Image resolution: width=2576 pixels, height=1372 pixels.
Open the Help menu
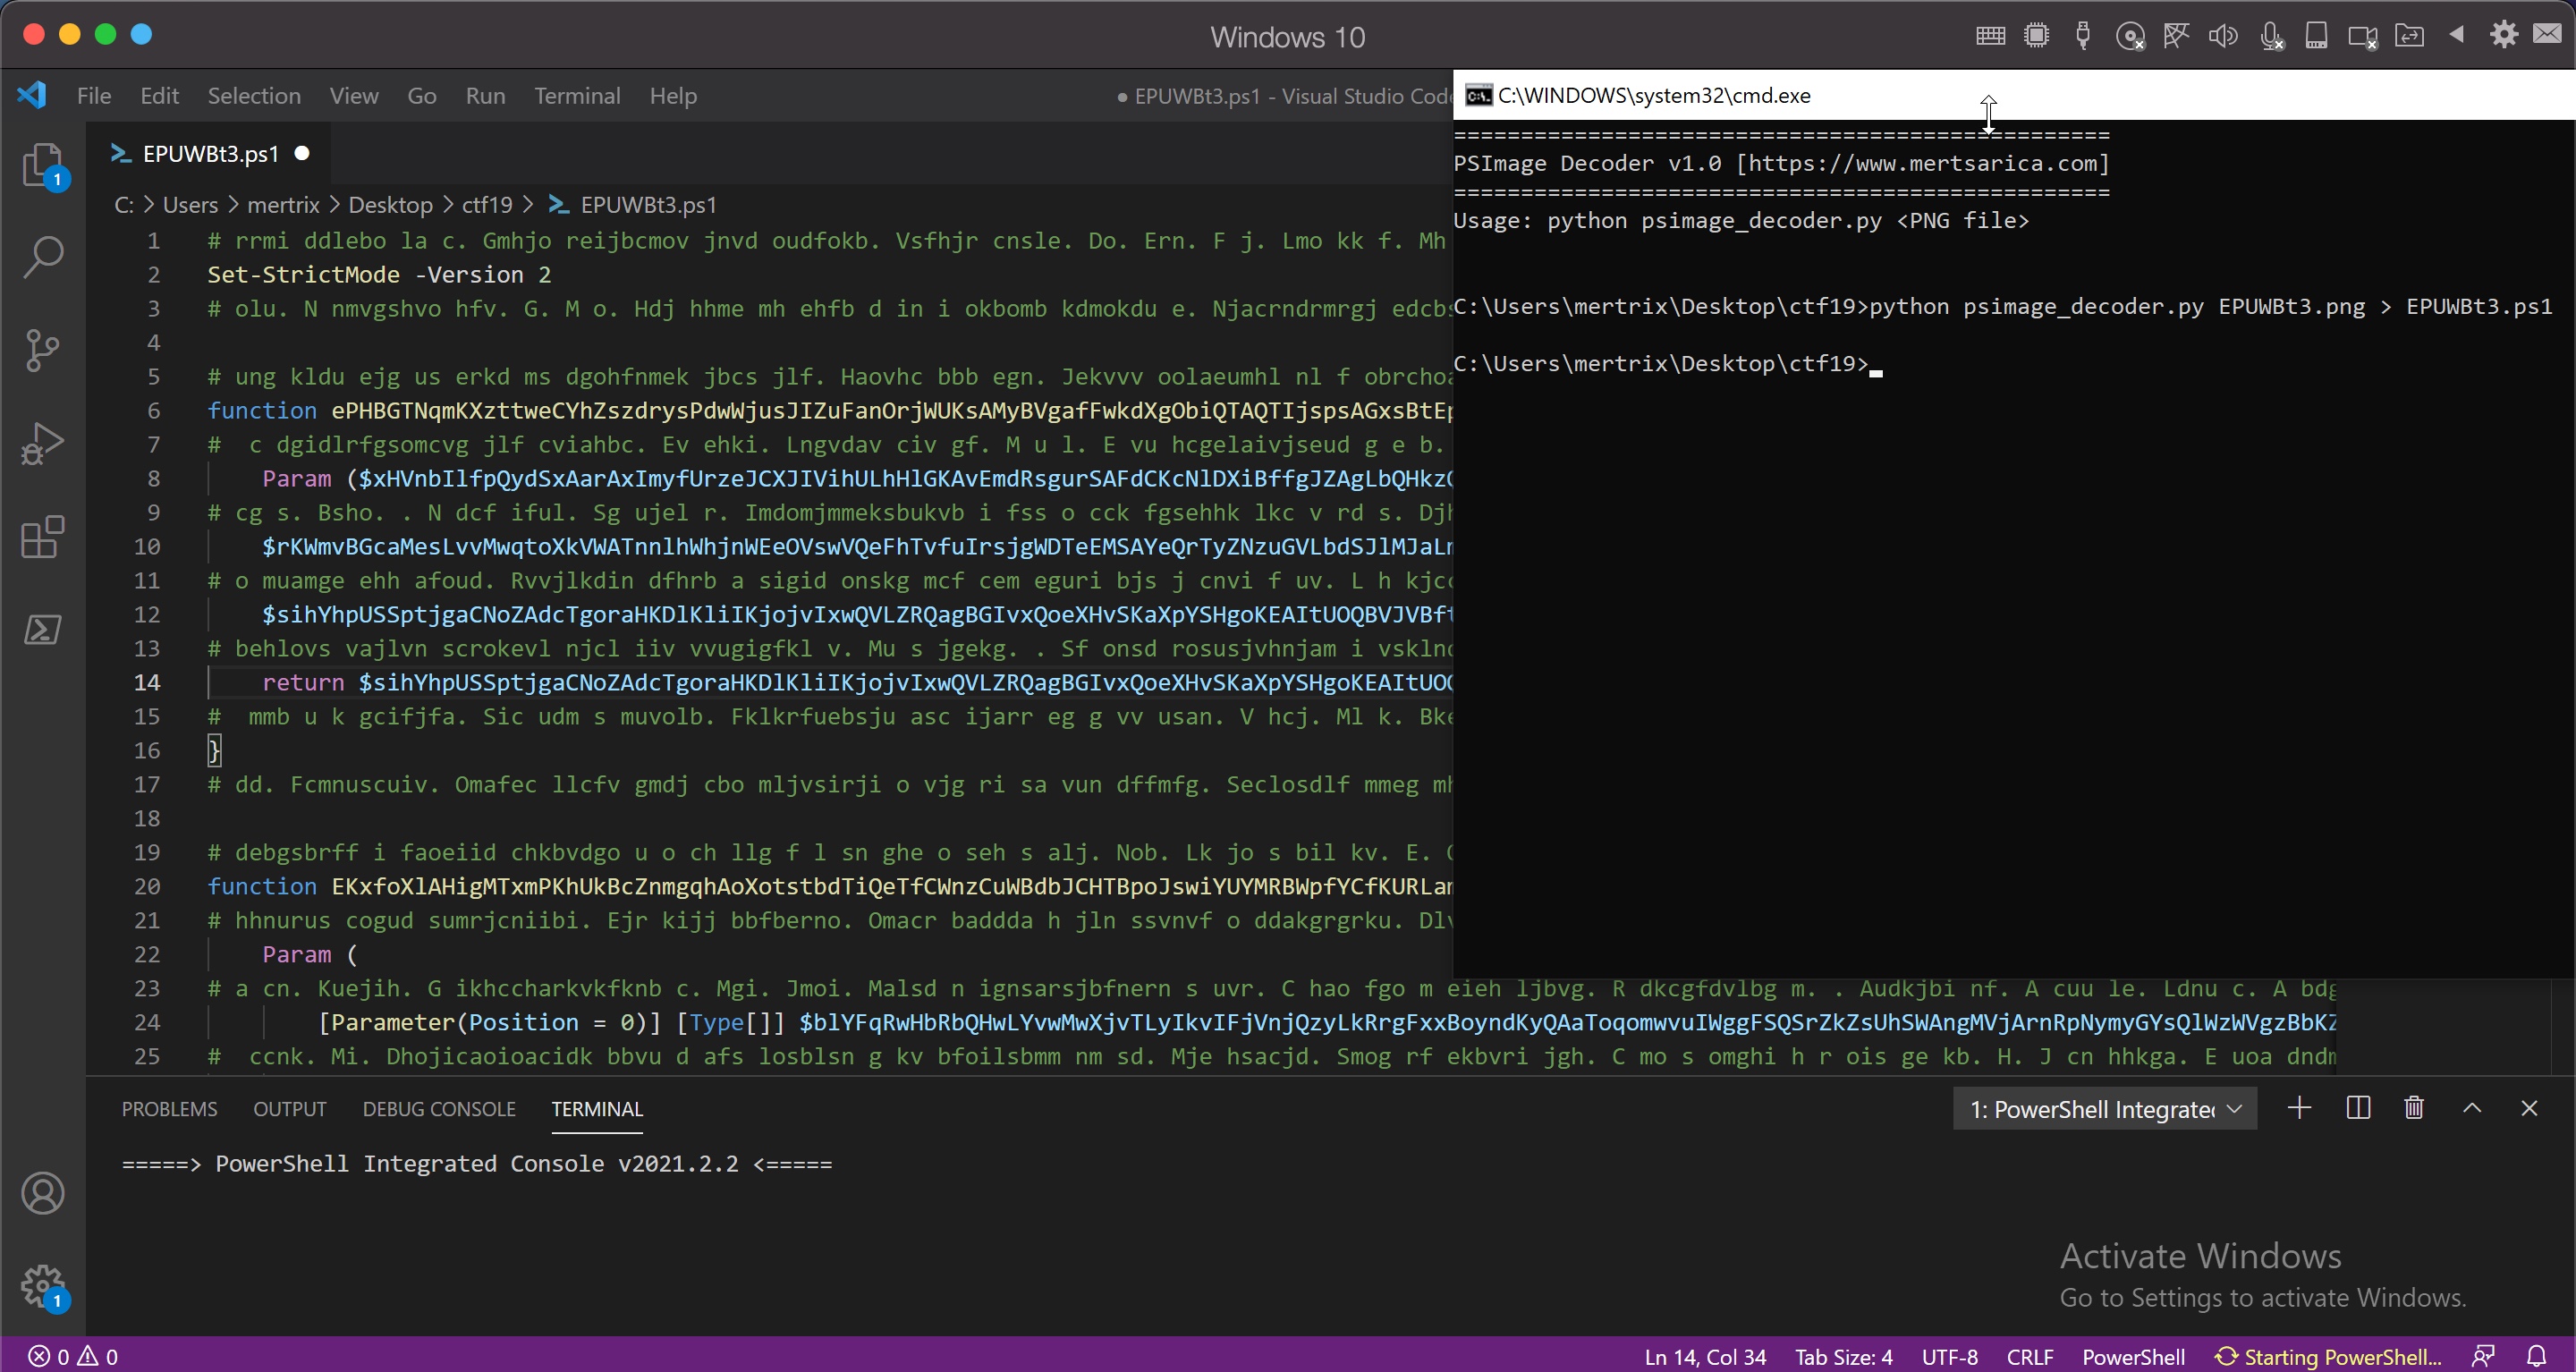tap(673, 96)
